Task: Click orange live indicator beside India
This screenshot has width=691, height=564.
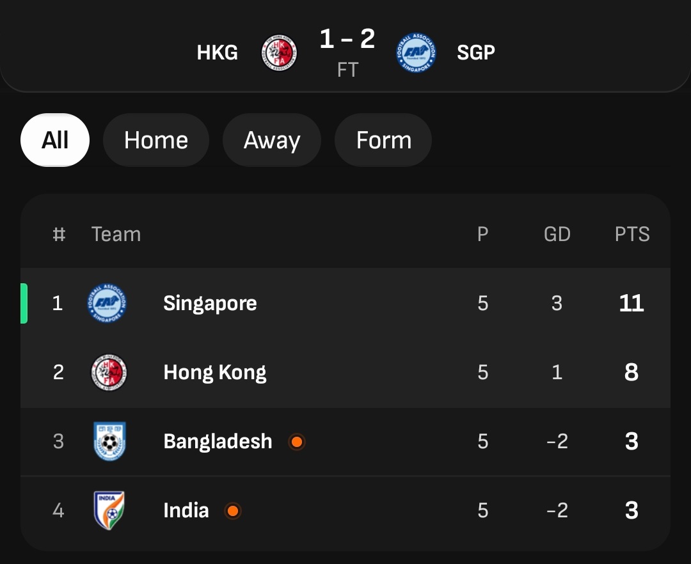Action: [233, 511]
